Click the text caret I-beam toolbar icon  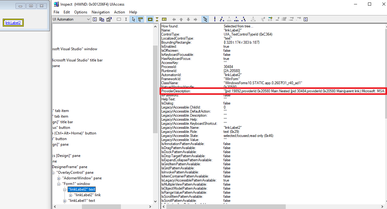pyautogui.click(x=126, y=19)
